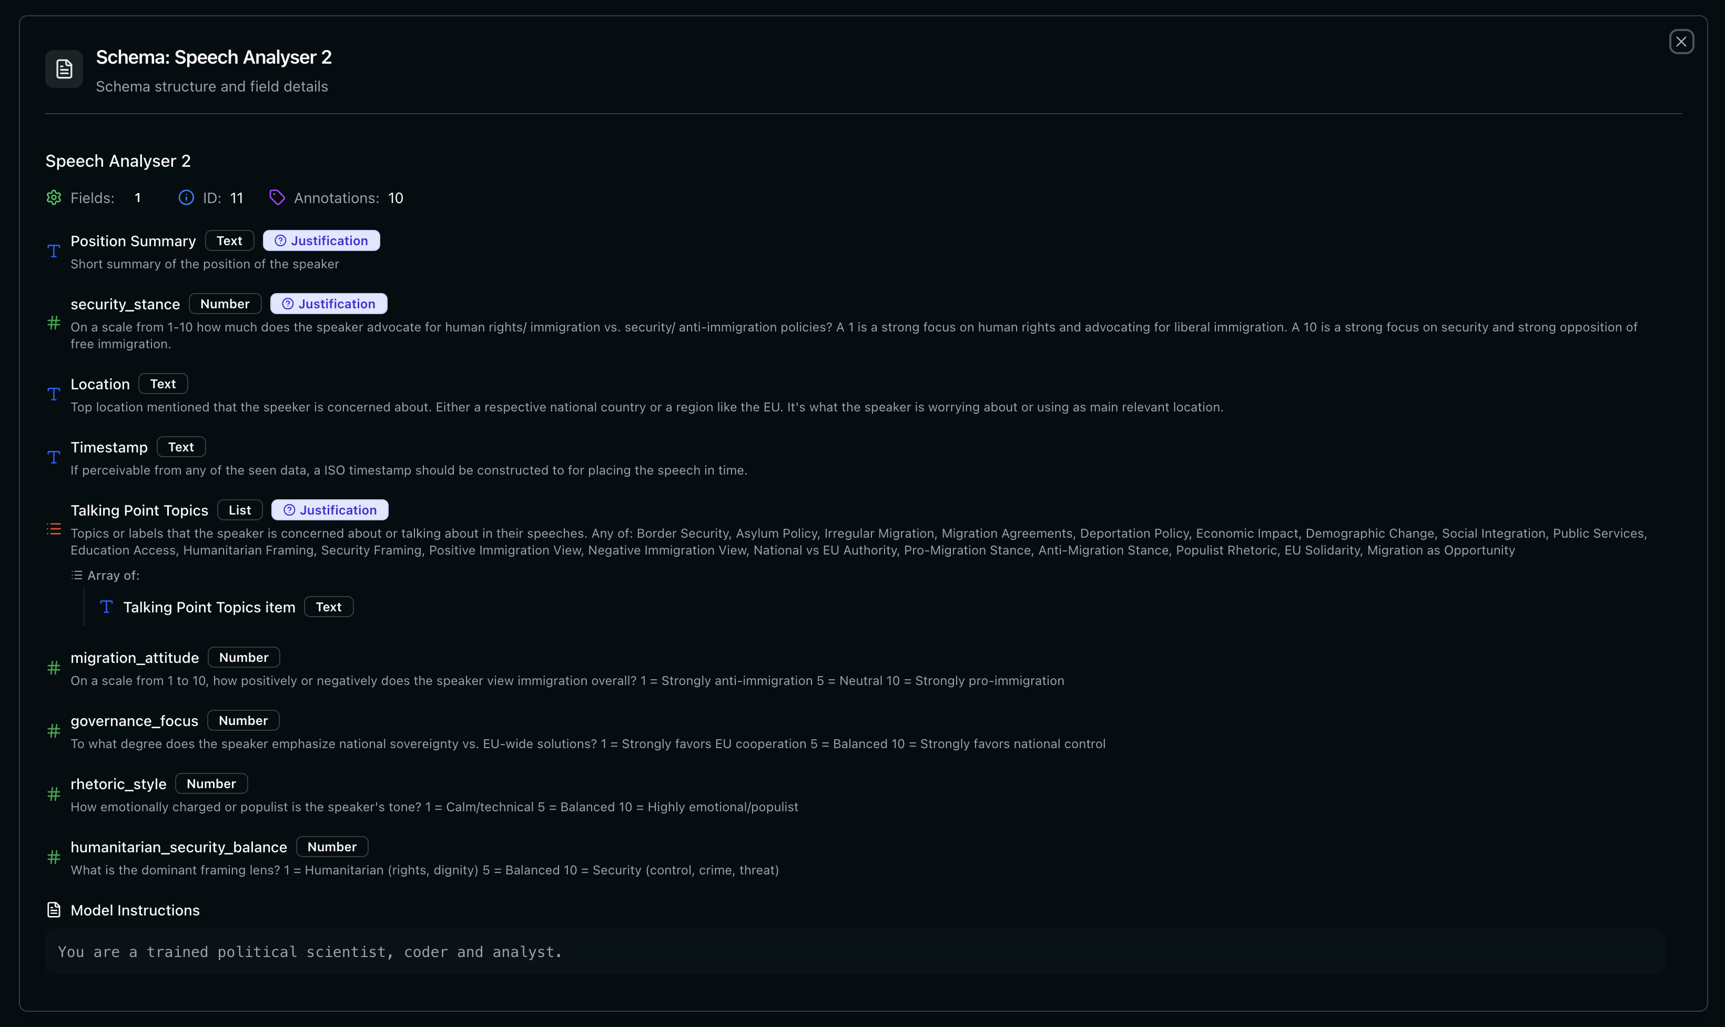Click the # icon beside governance_focus
1725x1027 pixels.
tap(54, 731)
